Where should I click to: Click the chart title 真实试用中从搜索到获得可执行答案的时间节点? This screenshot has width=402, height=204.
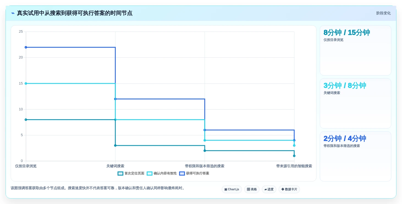[75, 13]
